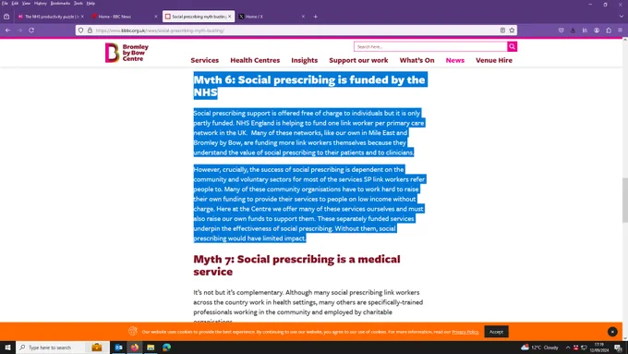Open the Venue Hire navigation link
The width and height of the screenshot is (628, 354).
pos(494,60)
